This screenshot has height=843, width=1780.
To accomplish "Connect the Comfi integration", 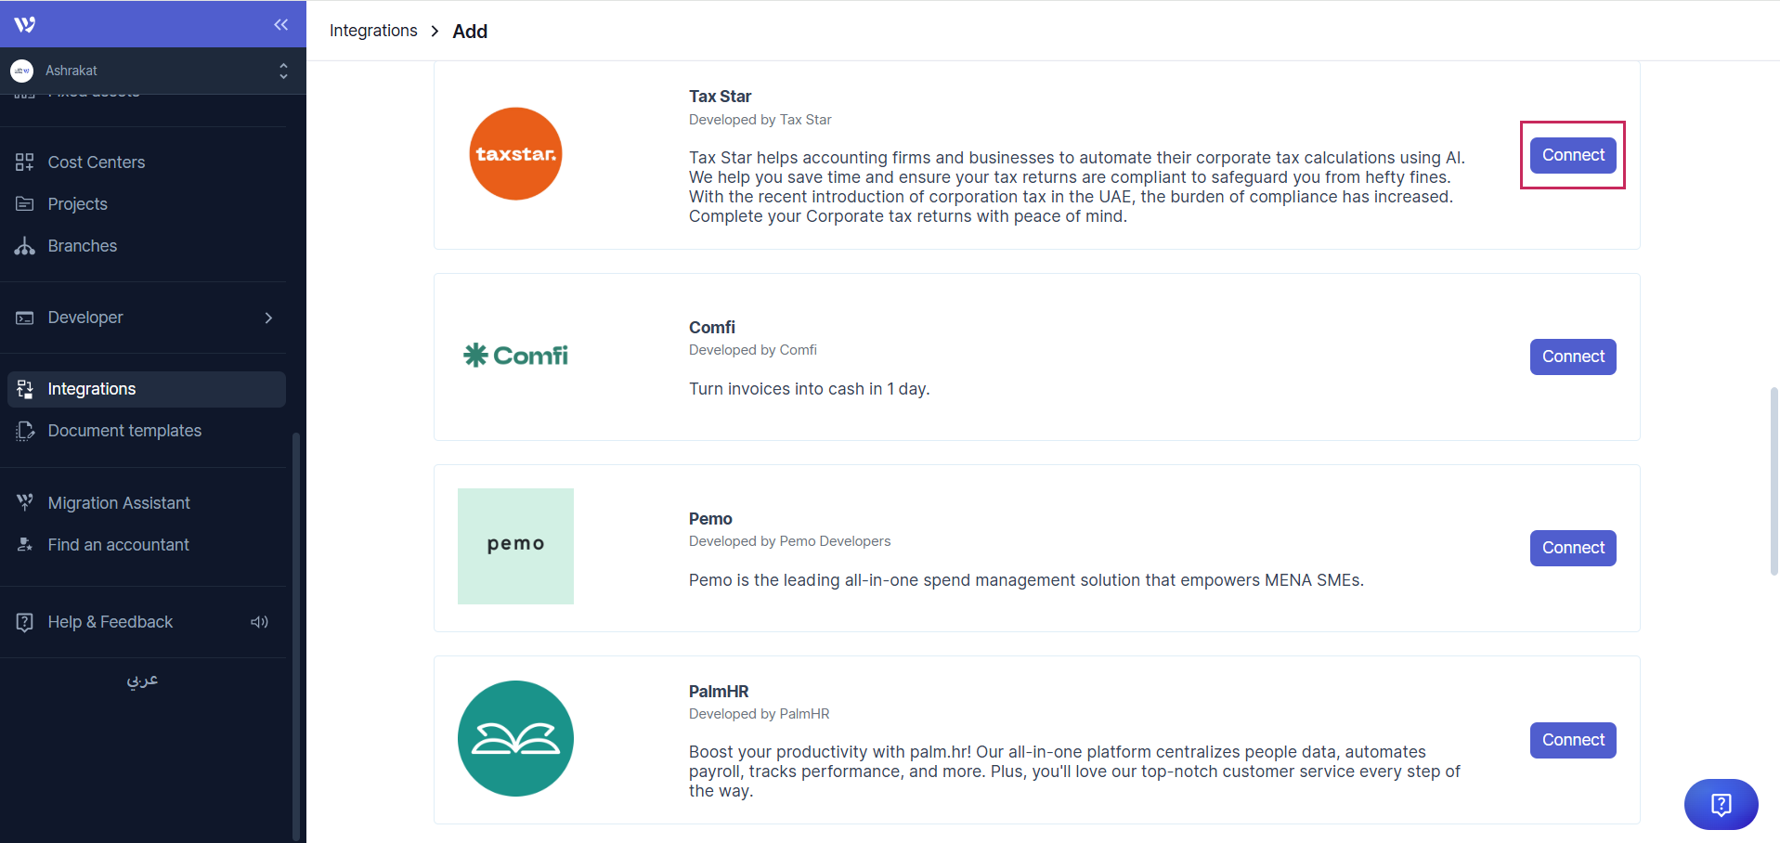I will pyautogui.click(x=1572, y=357).
